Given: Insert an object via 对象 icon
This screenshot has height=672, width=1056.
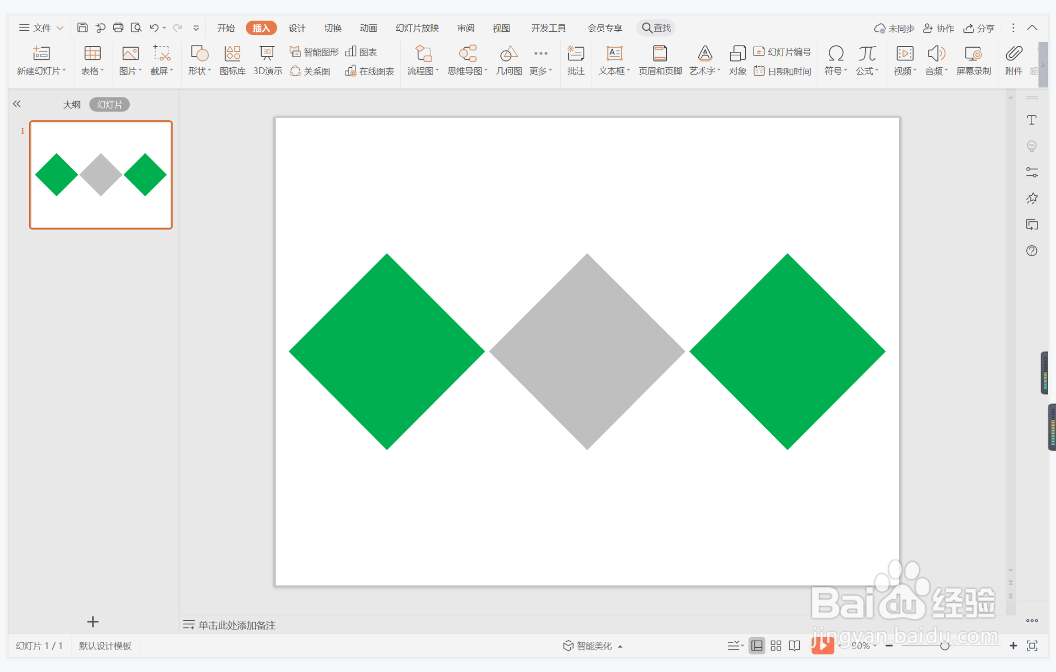Looking at the screenshot, I should pos(737,60).
